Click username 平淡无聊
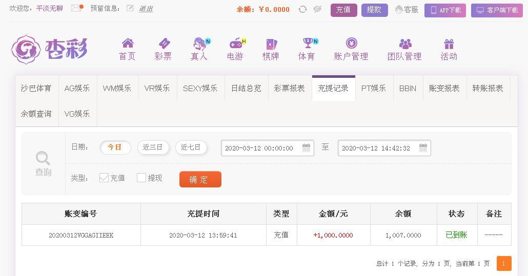Screen dimensions: 528x276 tap(50, 8)
